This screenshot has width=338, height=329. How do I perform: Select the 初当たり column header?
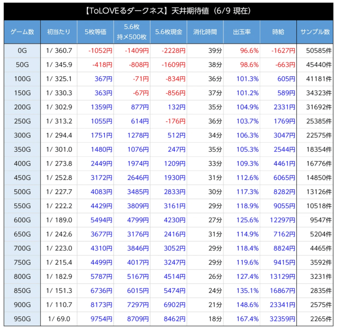click(59, 32)
